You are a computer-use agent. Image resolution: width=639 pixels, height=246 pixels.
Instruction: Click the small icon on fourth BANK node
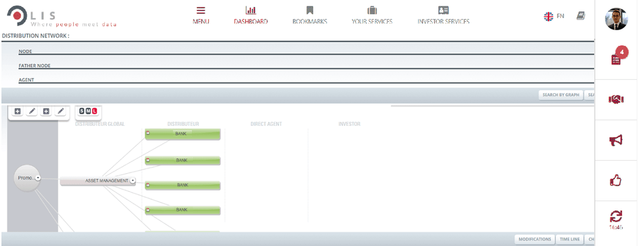148,210
